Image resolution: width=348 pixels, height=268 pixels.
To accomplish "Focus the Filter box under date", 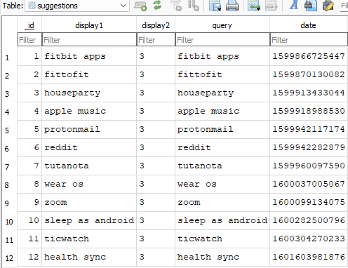I will click(309, 40).
